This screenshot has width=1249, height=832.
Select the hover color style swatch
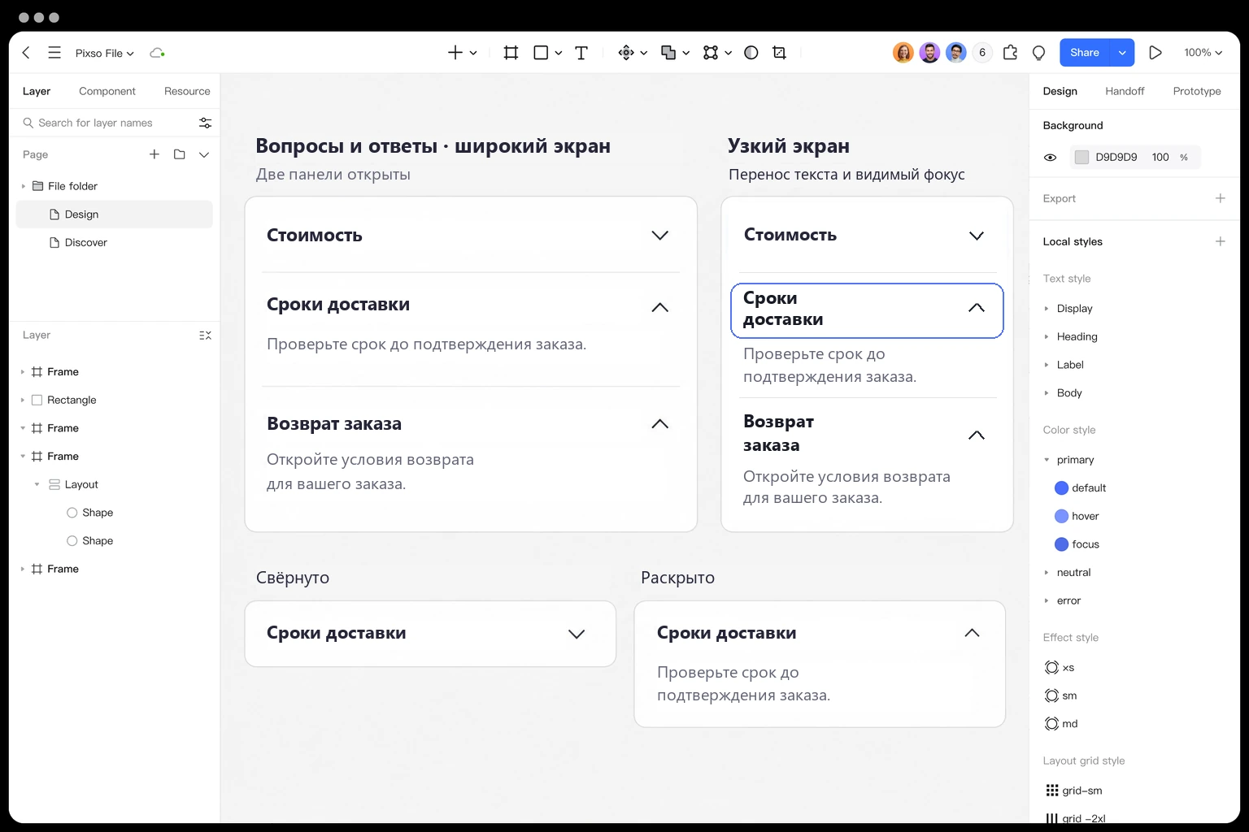coord(1061,516)
